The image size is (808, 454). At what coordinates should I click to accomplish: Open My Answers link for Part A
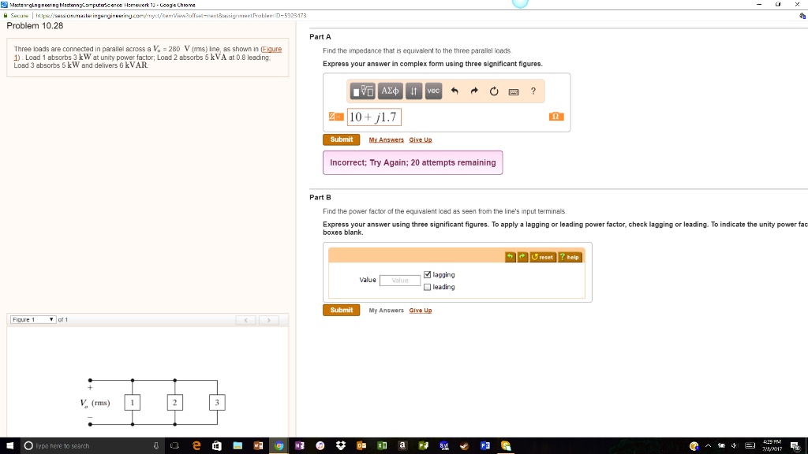tap(386, 140)
